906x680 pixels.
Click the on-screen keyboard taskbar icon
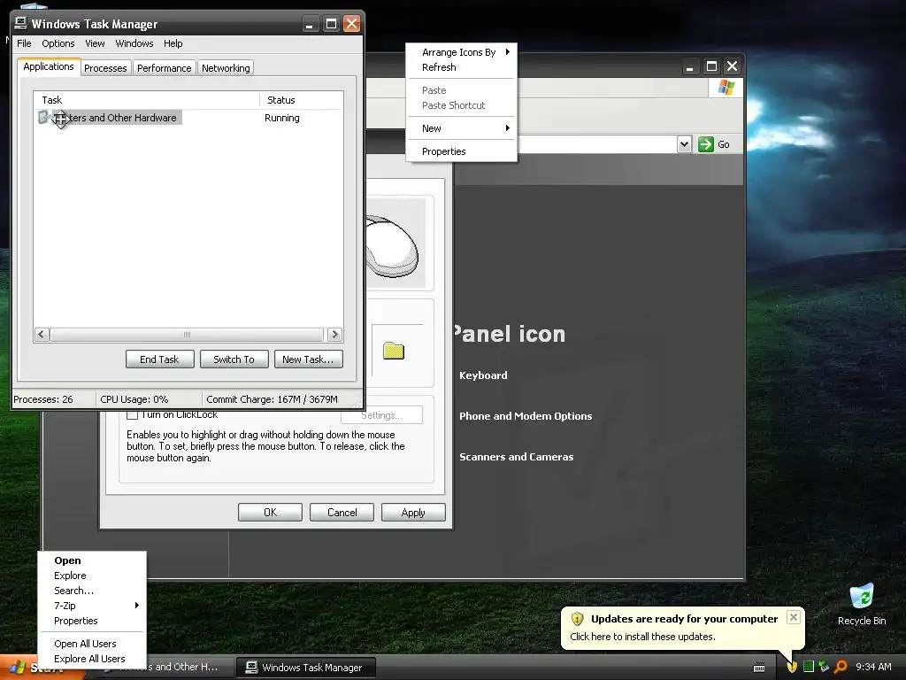point(759,668)
